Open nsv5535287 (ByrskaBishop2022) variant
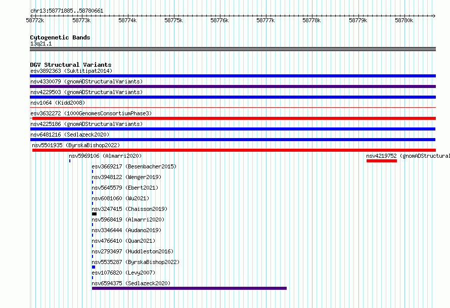 tap(136, 262)
